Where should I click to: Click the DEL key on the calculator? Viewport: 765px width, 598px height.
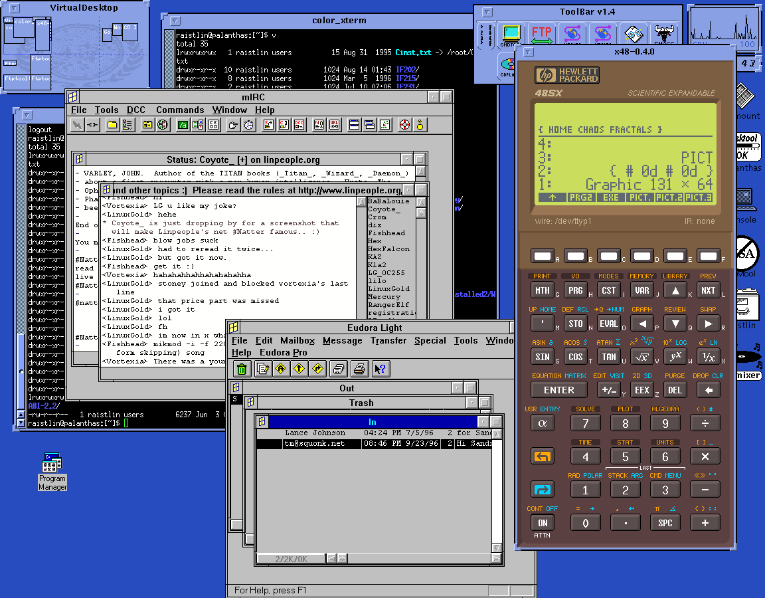675,390
